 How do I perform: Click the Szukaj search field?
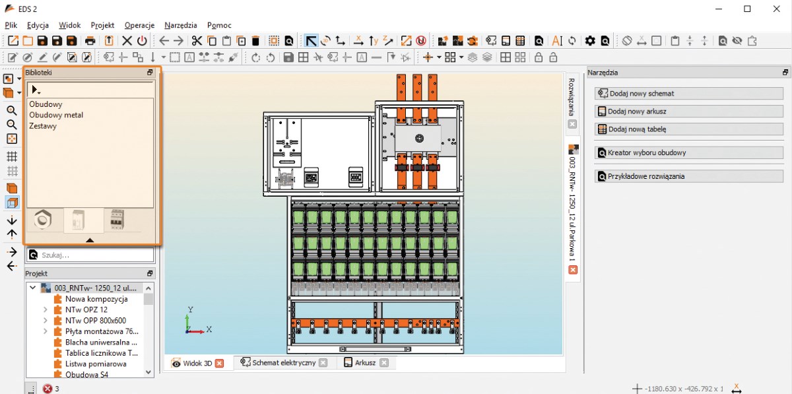(90, 254)
